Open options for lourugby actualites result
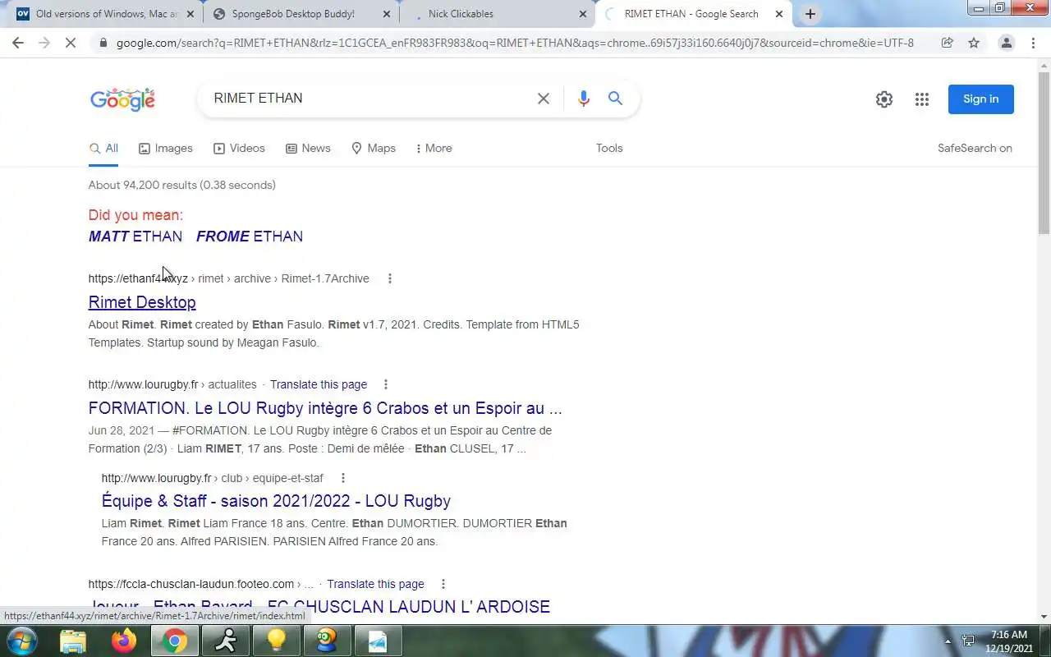1051x657 pixels. click(385, 384)
